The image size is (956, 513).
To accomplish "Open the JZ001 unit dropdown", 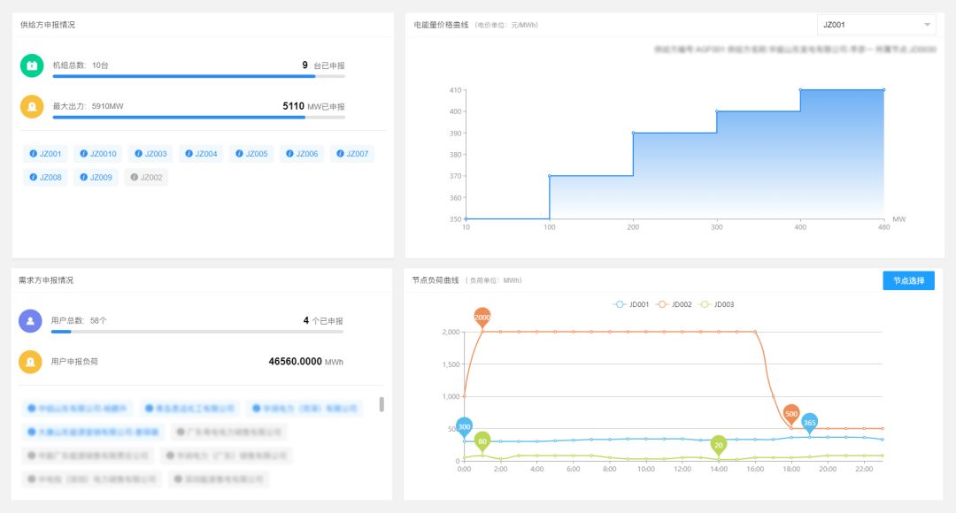I will point(875,25).
